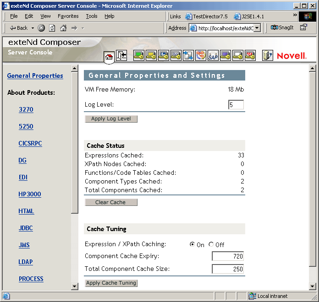This screenshot has width=319, height=302.
Task: Open the Tools menu
Action: tap(92, 16)
